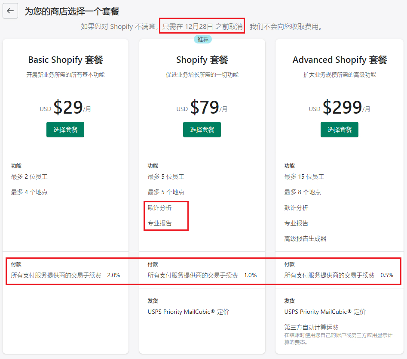This screenshot has height=359, width=407.
Task: Click 最多 4 个地点 in Basic plan
Action: [29, 192]
